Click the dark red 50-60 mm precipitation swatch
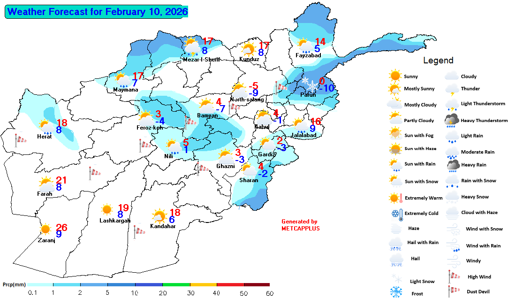This screenshot has height=299, width=516. pos(257,284)
